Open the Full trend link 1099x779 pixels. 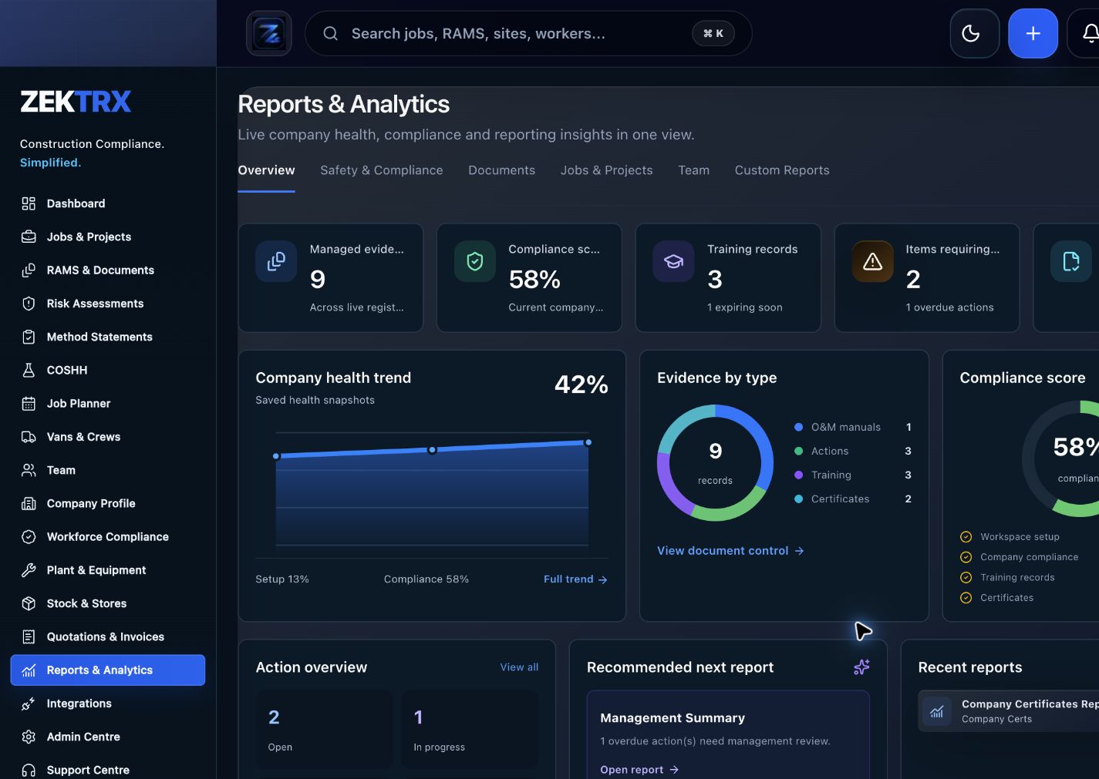[575, 579]
